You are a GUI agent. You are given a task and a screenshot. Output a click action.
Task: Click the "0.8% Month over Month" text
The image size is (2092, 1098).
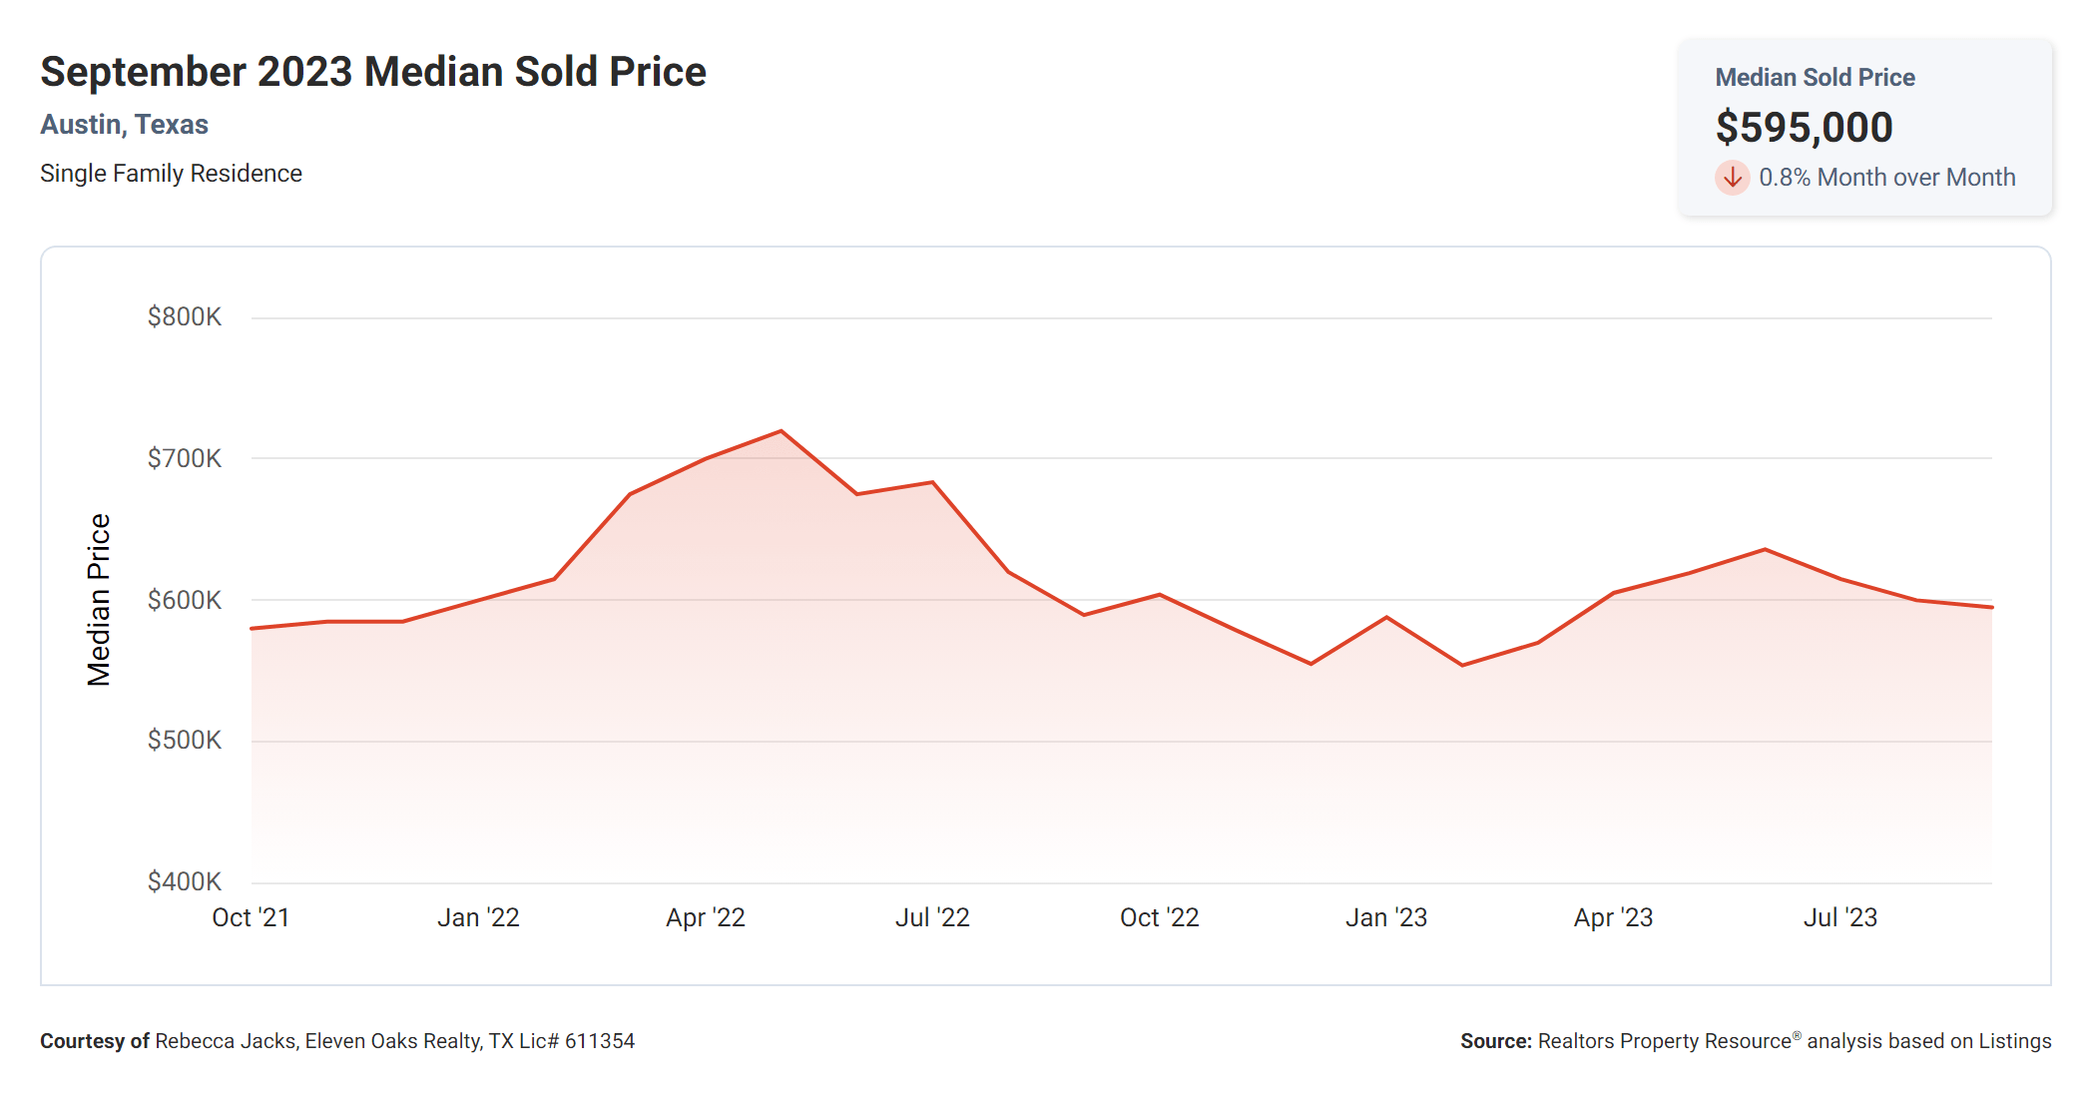[1886, 178]
